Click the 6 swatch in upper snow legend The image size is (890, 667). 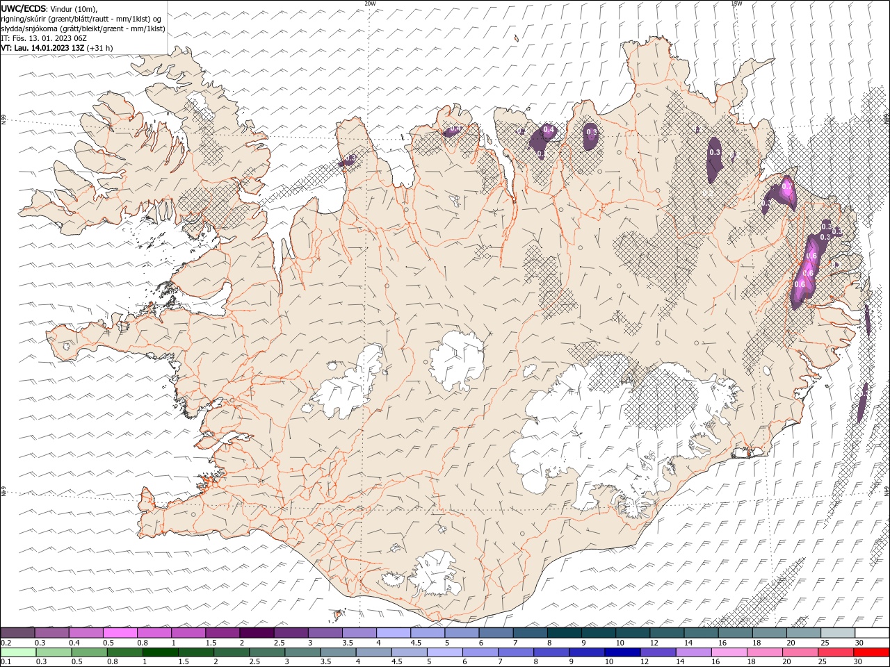(496, 632)
